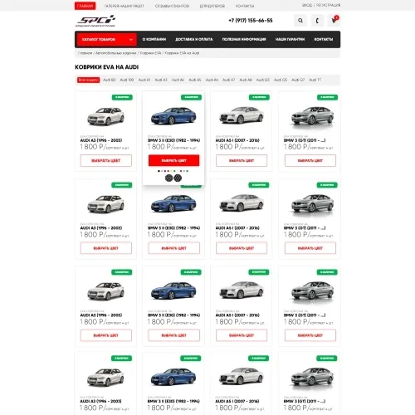Pick the black color dot under BMW 3 E30
This screenshot has height=415, width=415.
coord(159,171)
